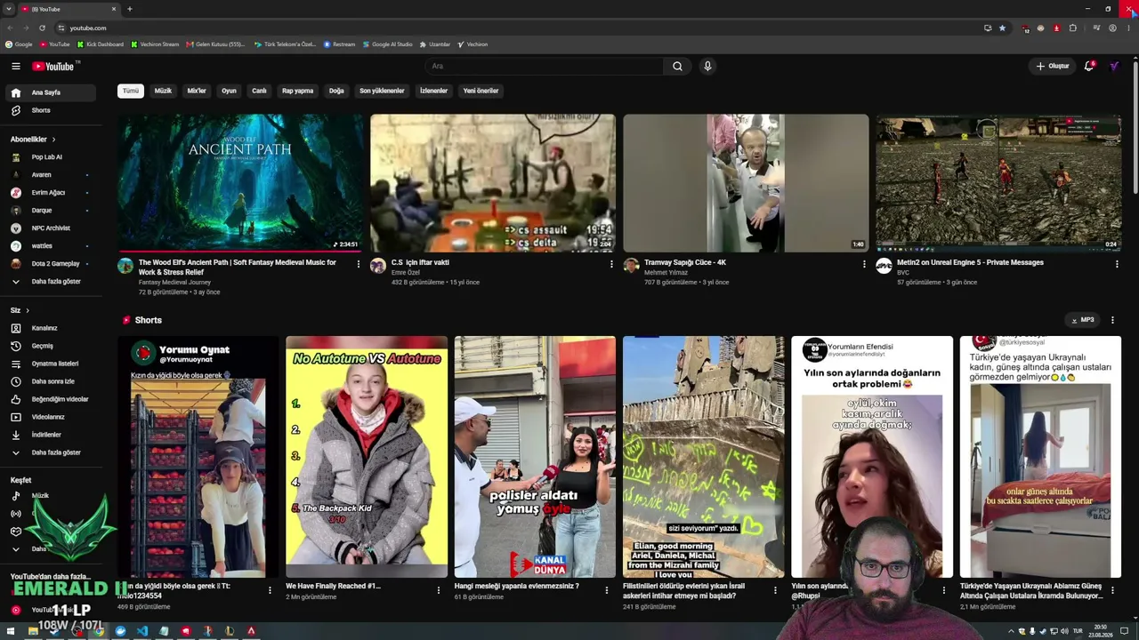Open the Shorts shelf three-dot menu

click(1112, 320)
